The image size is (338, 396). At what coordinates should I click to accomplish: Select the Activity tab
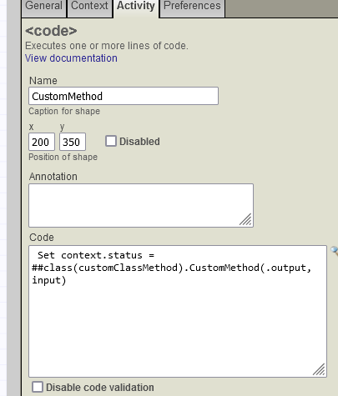(x=136, y=8)
